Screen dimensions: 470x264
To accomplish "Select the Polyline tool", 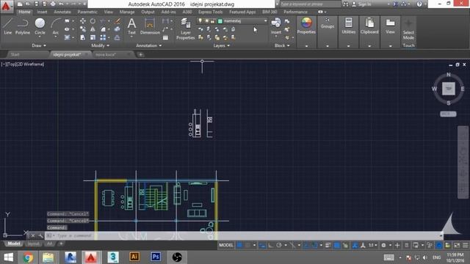I will tap(23, 26).
